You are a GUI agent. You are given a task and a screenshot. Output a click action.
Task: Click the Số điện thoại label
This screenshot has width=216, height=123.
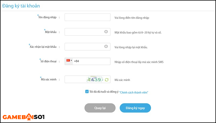(48, 61)
